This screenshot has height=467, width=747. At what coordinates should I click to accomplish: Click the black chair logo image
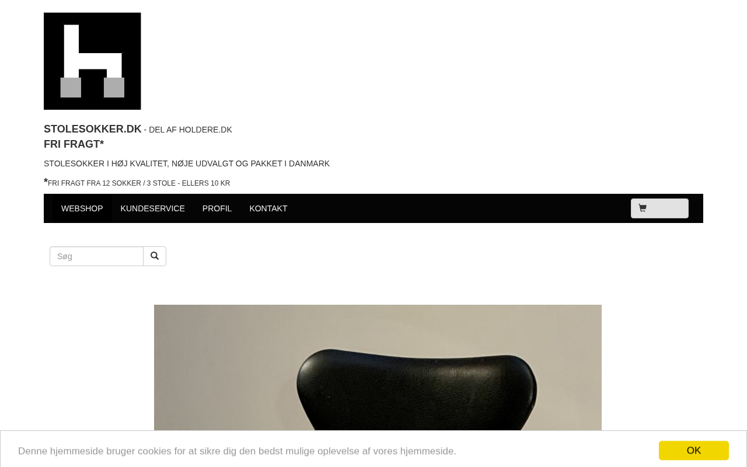coord(92,61)
